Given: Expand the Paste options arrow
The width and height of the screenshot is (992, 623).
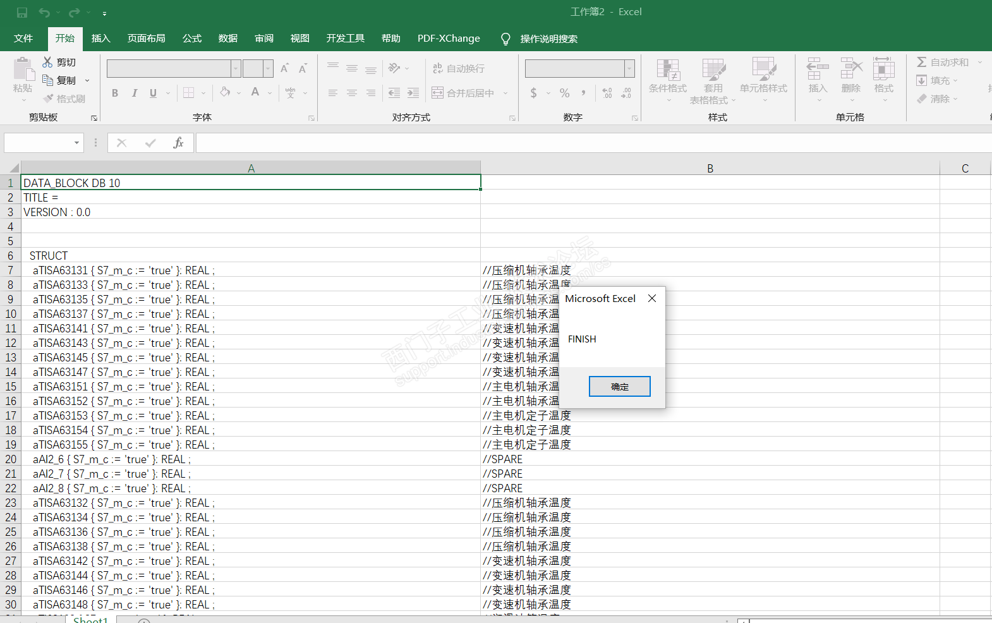Looking at the screenshot, I should tap(24, 100).
